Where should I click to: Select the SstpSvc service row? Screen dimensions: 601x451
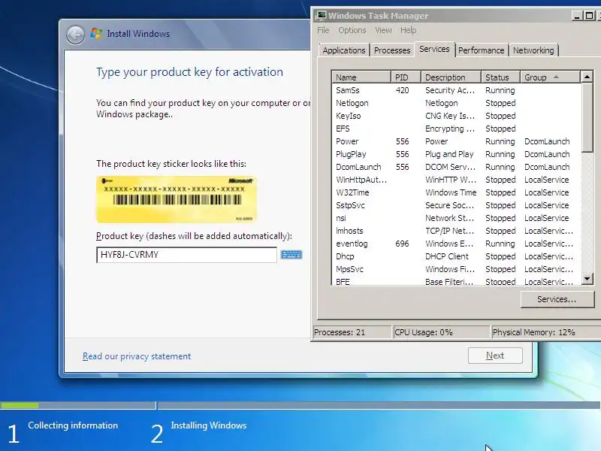[456, 205]
